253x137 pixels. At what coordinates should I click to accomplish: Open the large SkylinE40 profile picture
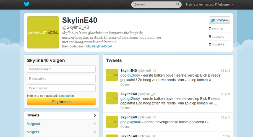pos(43,32)
